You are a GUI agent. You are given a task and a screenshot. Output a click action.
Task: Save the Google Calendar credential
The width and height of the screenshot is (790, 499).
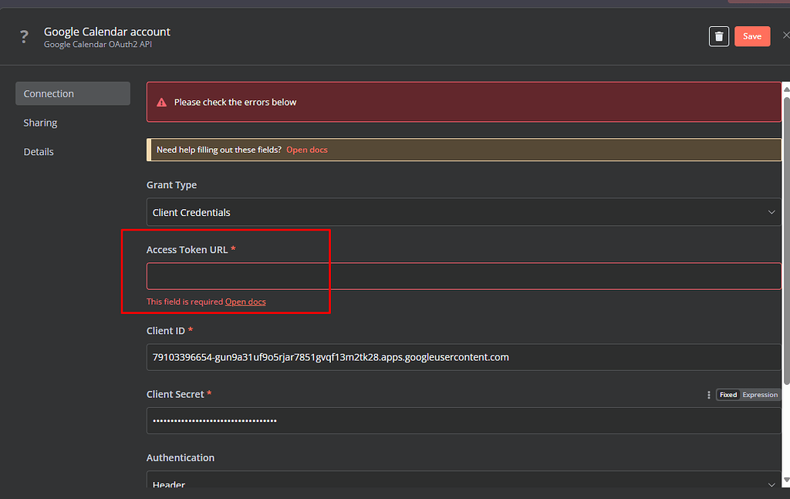point(751,35)
